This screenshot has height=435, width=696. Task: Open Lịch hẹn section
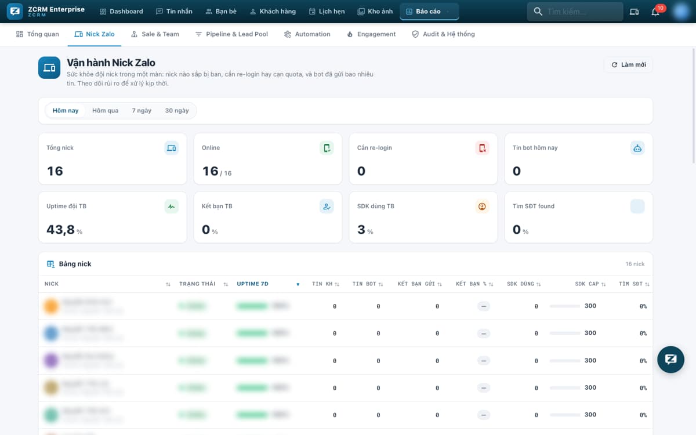click(327, 12)
